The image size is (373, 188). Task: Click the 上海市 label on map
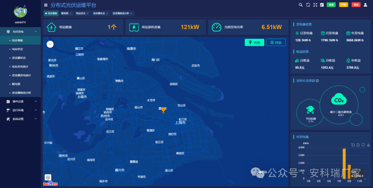[180, 123]
